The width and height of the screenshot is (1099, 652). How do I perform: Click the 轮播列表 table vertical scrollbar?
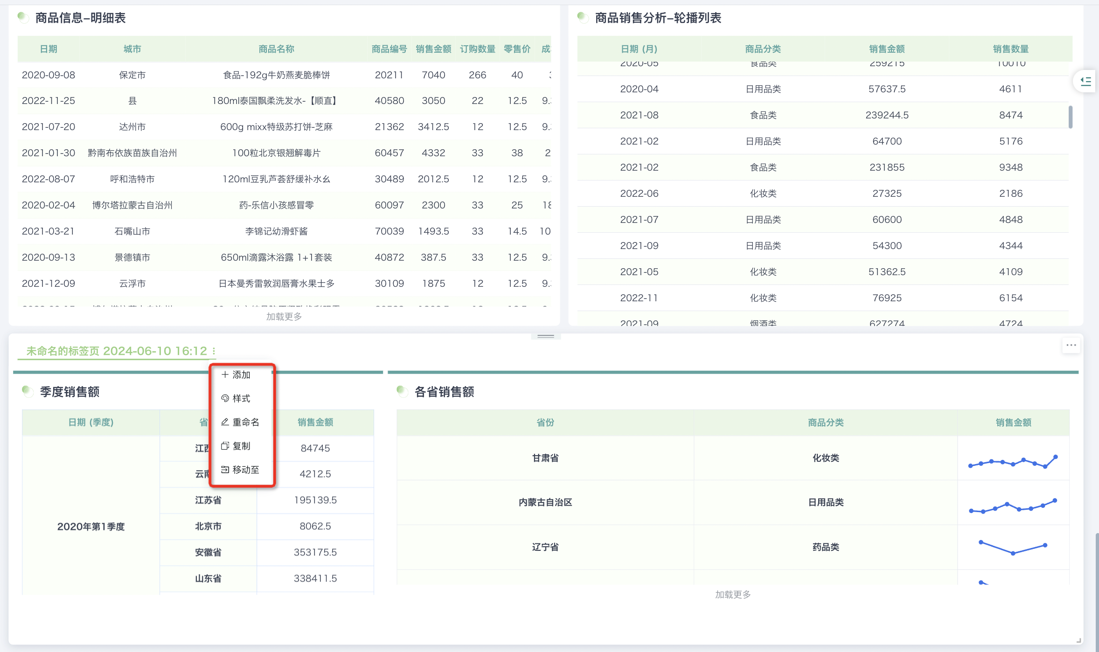[1070, 117]
